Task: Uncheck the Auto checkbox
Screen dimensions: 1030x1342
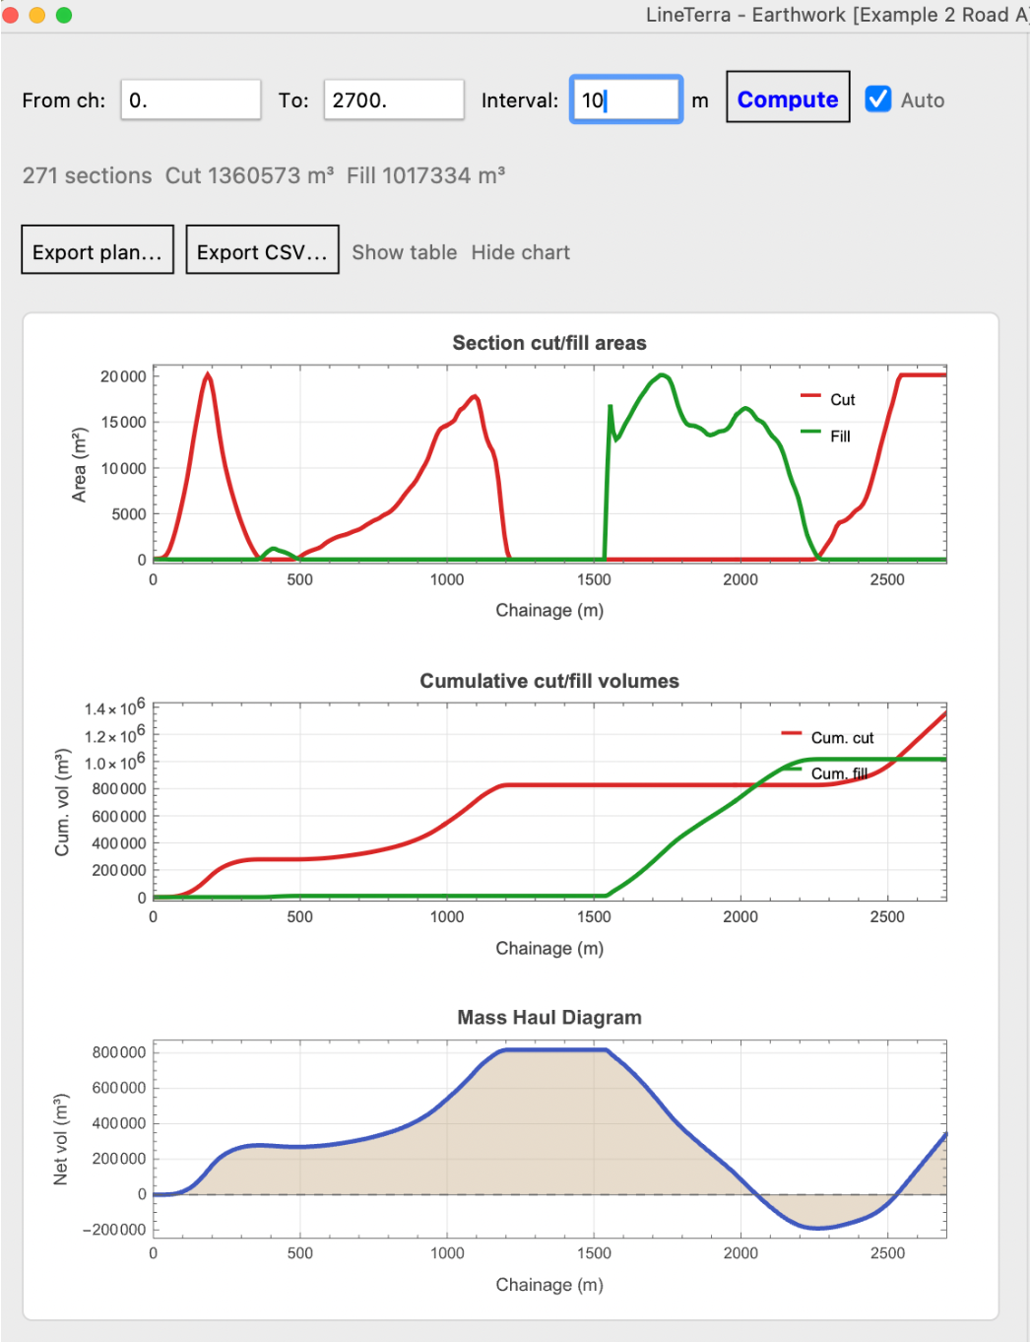Action: coord(878,99)
